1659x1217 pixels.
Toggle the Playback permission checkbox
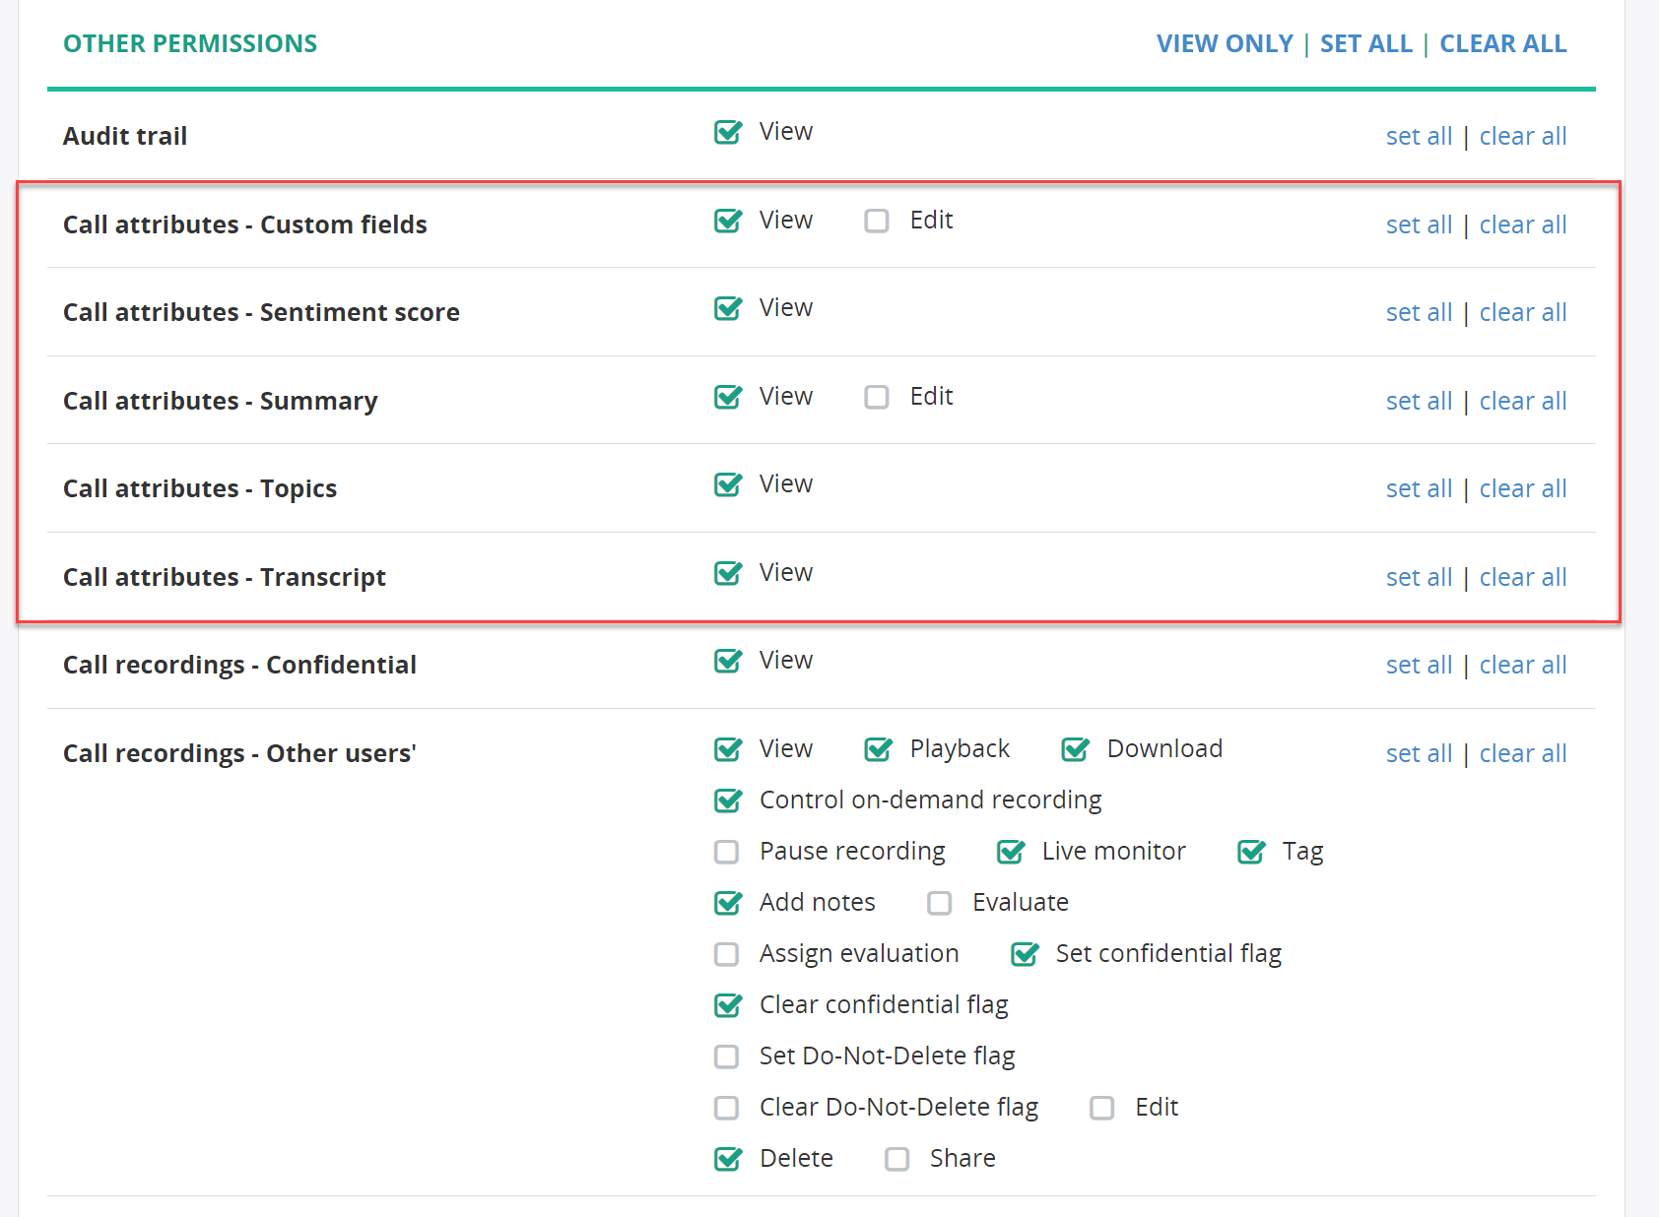point(878,749)
